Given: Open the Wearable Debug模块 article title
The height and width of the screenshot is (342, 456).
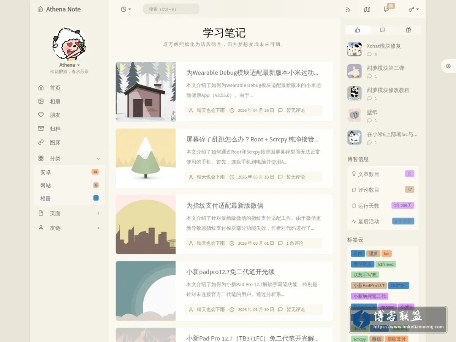Looking at the screenshot, I should (x=252, y=73).
